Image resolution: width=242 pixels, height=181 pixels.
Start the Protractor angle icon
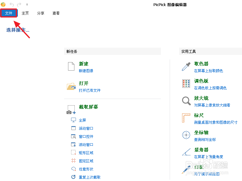tap(186, 152)
